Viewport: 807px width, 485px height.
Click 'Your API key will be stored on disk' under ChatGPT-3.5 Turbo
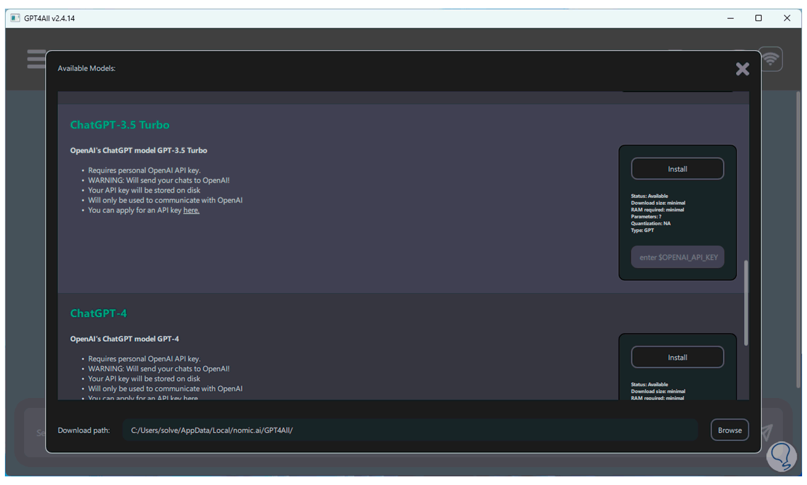coord(144,190)
